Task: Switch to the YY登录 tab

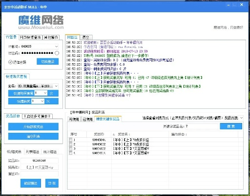Action: 11,37
